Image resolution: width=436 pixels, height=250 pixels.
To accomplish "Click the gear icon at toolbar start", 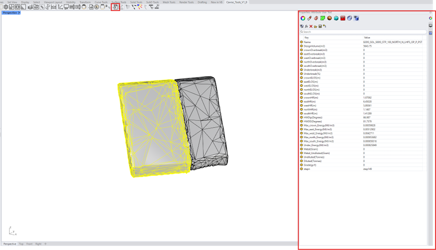I will (x=6, y=7).
